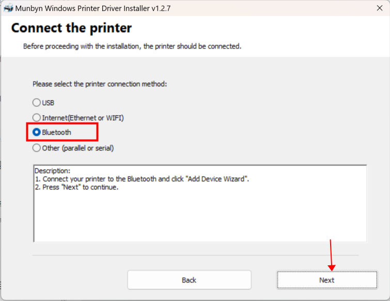Click the printer icon in the title bar
This screenshot has height=301, width=390.
click(x=8, y=8)
